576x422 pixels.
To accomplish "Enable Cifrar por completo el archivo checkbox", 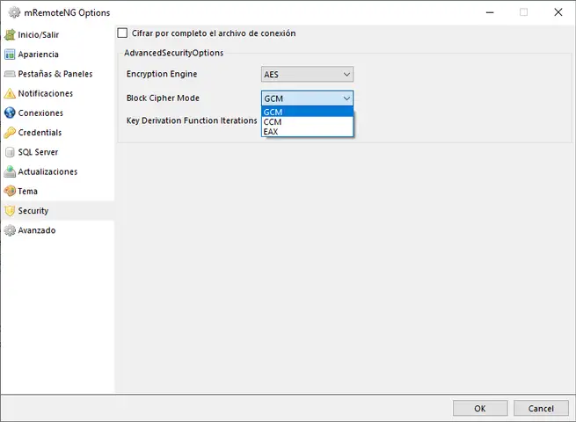I will click(122, 33).
